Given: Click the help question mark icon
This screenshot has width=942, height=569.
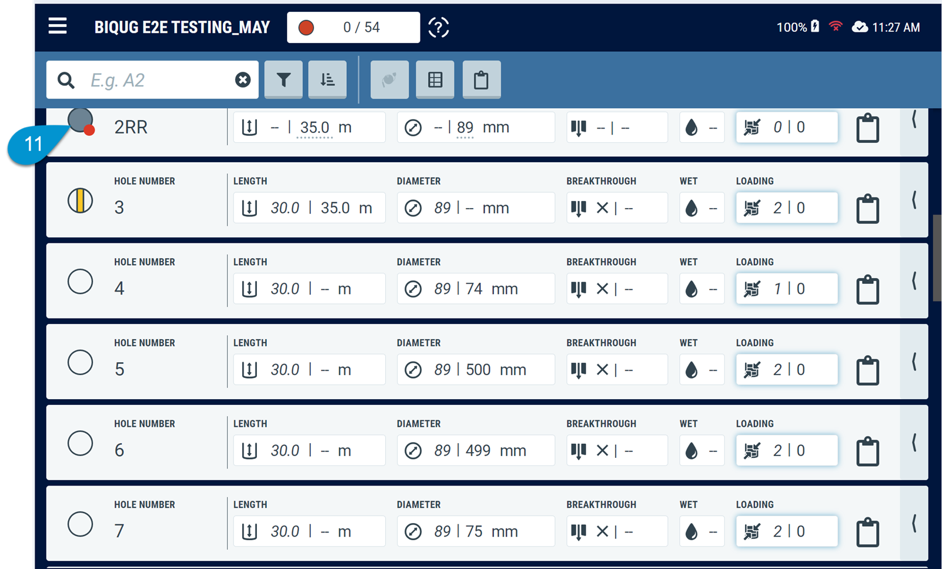Looking at the screenshot, I should (438, 27).
